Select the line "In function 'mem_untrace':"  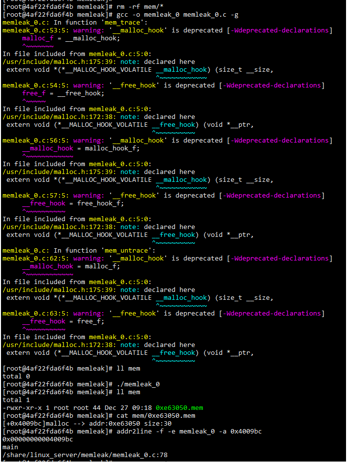point(105,251)
